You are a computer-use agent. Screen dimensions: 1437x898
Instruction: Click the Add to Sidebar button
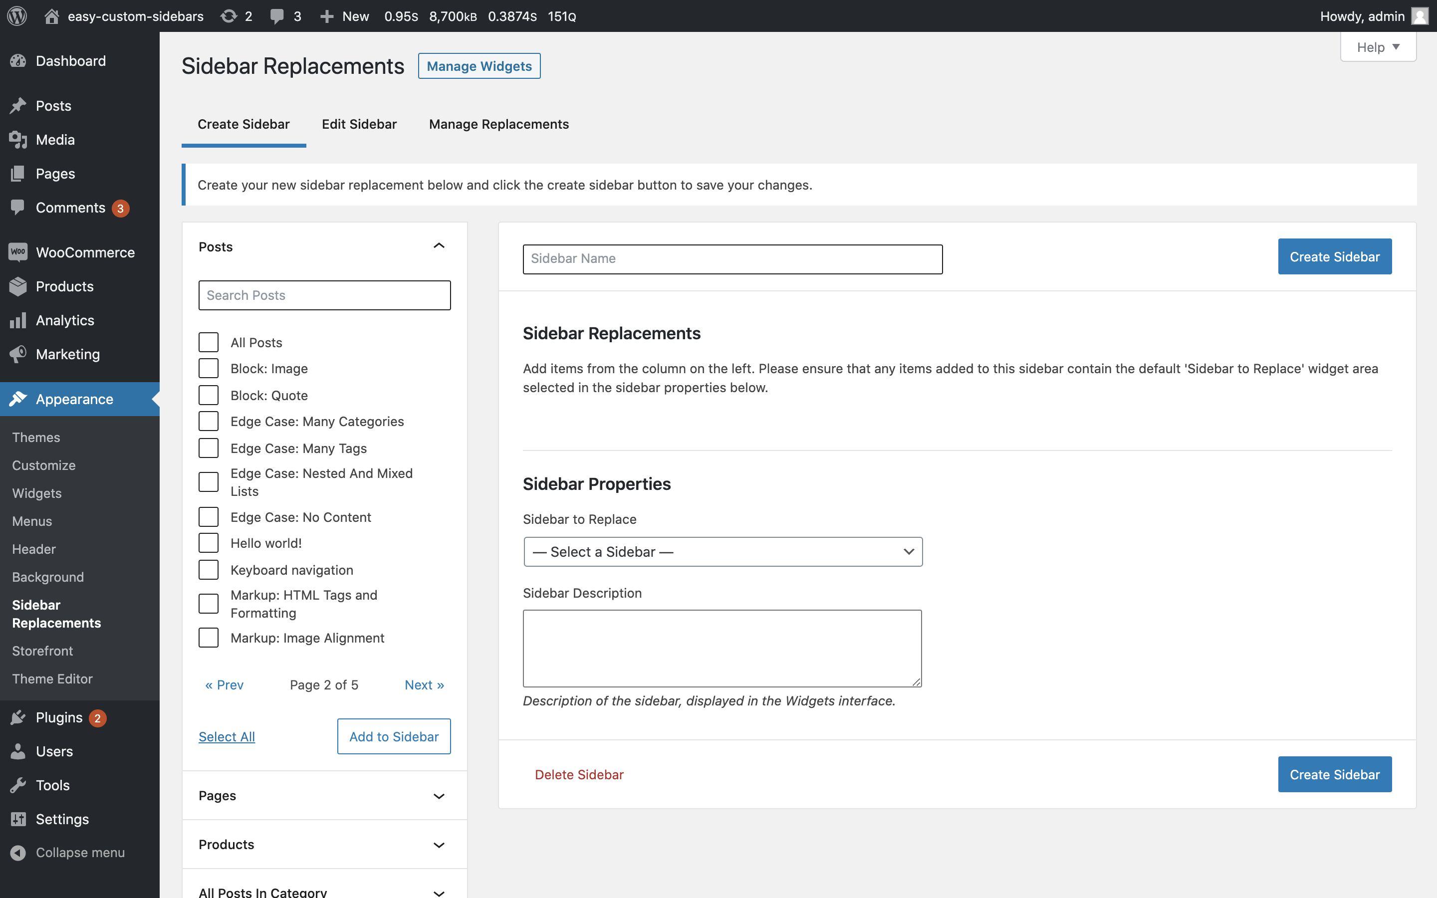tap(394, 736)
